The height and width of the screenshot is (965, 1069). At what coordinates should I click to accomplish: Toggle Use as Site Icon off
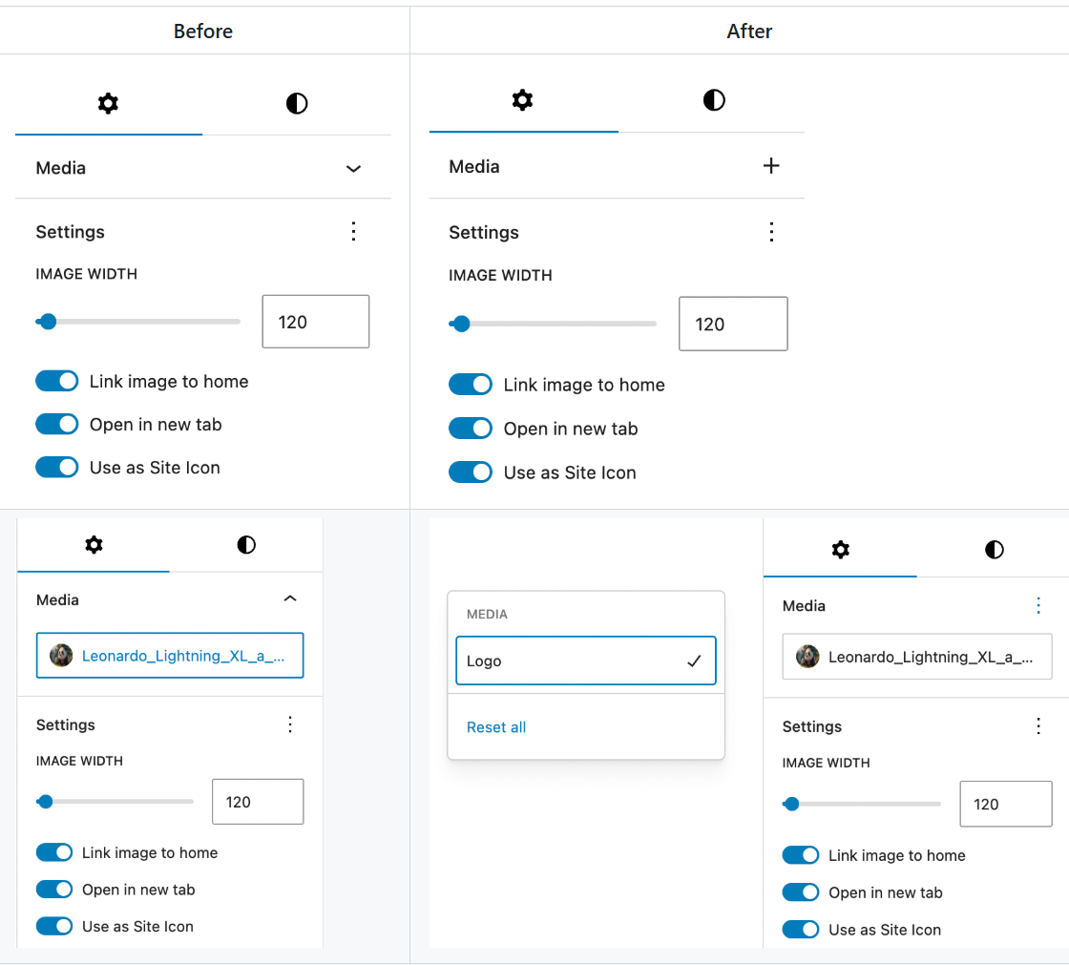pos(57,468)
